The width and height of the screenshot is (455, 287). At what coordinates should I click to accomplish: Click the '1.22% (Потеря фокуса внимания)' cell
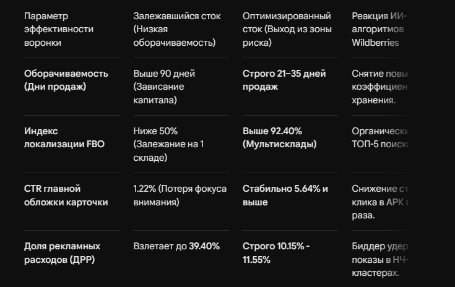180,195
